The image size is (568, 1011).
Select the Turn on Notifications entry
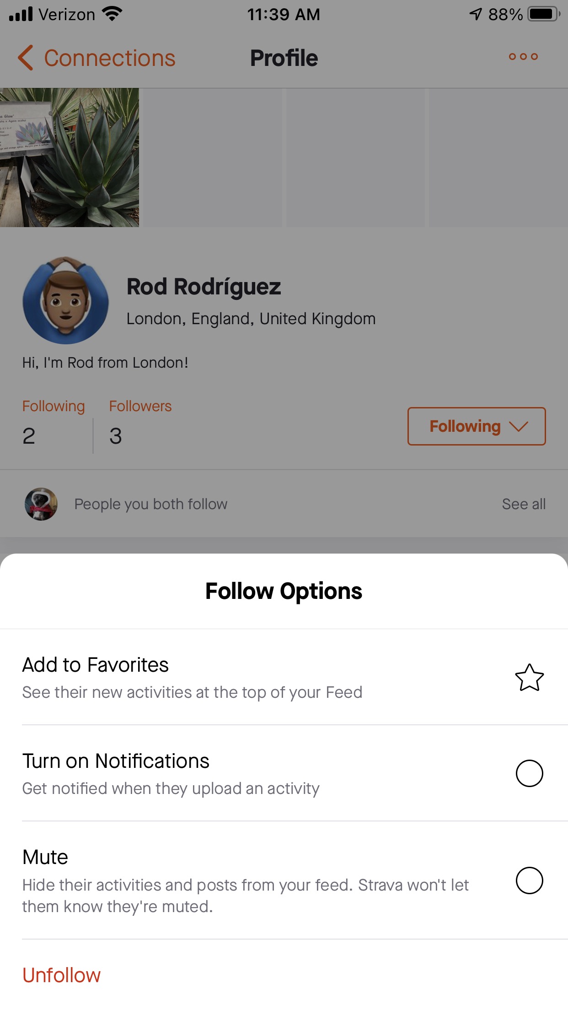pos(284,773)
